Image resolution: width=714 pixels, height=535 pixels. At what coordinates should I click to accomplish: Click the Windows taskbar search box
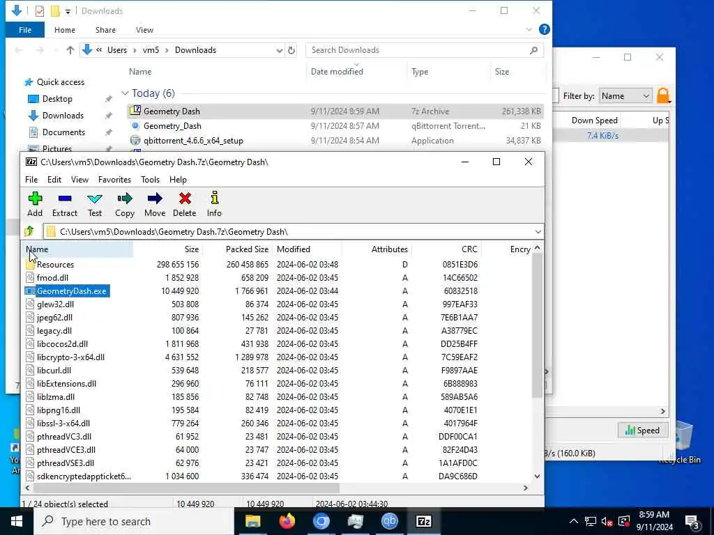point(134,521)
